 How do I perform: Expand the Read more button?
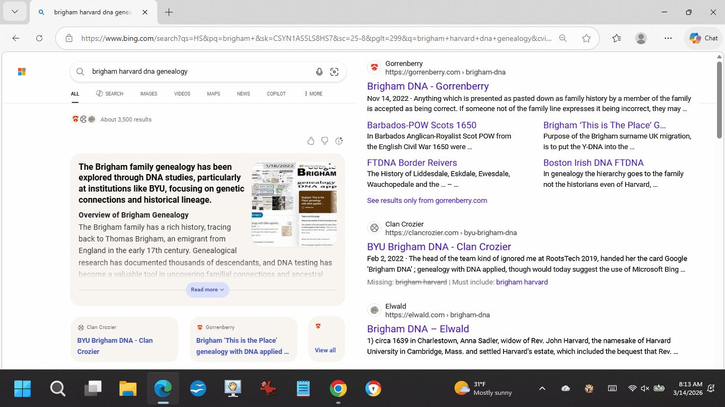tap(208, 290)
